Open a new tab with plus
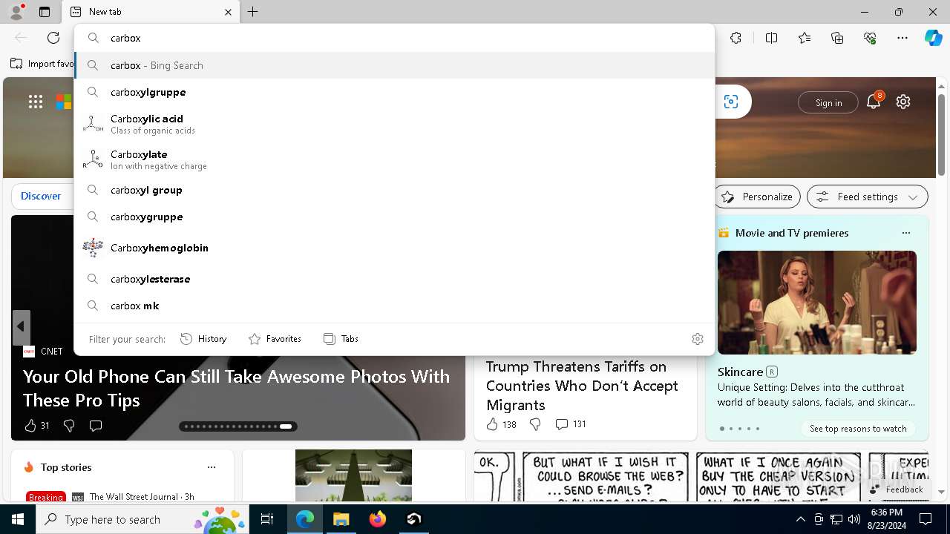 tap(253, 12)
